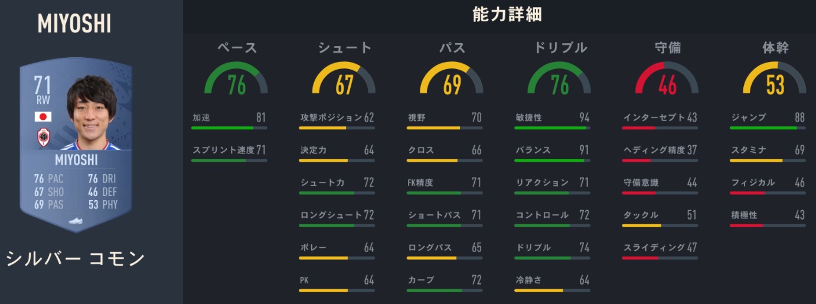Click the ヘディング精度 stat bar
This screenshot has width=816, height=304.
(660, 160)
